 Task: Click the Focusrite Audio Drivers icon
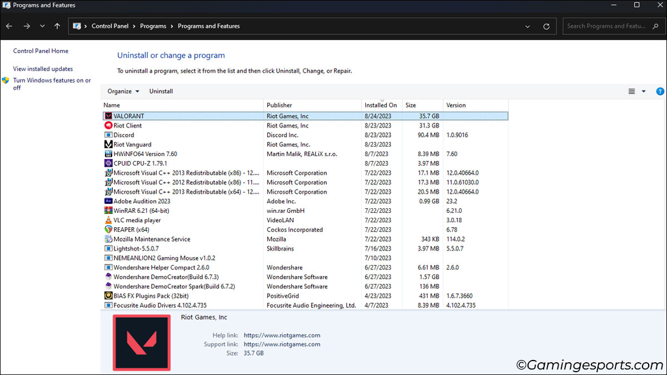108,305
